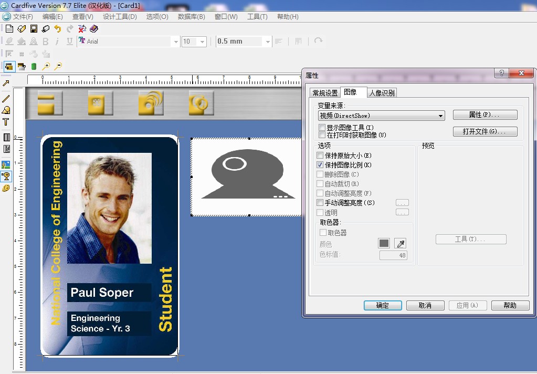Open the 设计工具(D) menu

[x=120, y=16]
